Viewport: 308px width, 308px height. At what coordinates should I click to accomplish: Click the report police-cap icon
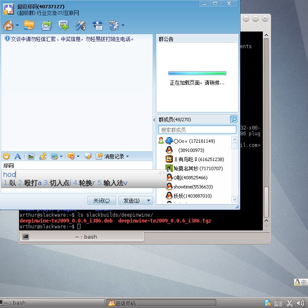pos(97,25)
